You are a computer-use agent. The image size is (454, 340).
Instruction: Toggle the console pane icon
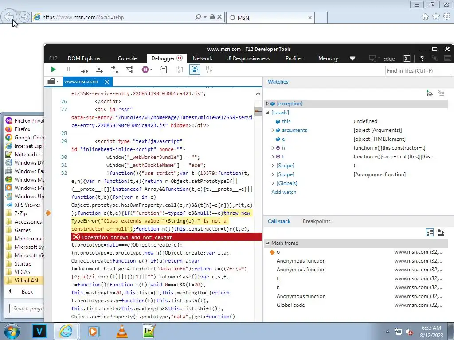[x=407, y=58]
